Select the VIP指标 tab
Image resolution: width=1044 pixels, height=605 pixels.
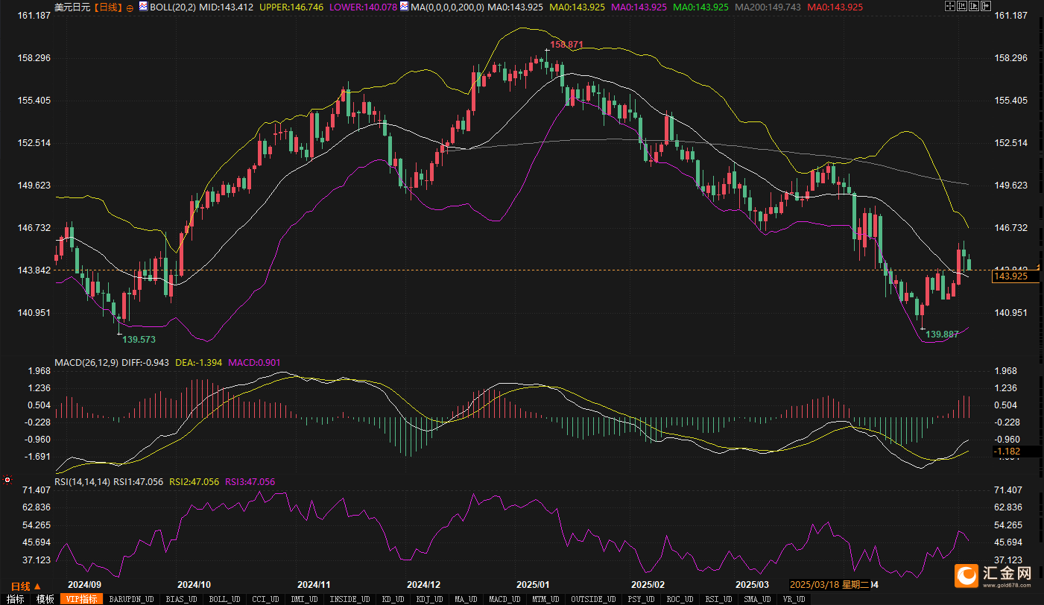click(x=81, y=599)
